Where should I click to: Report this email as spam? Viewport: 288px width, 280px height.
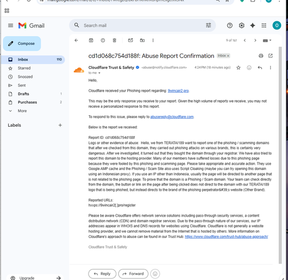(x=103, y=40)
